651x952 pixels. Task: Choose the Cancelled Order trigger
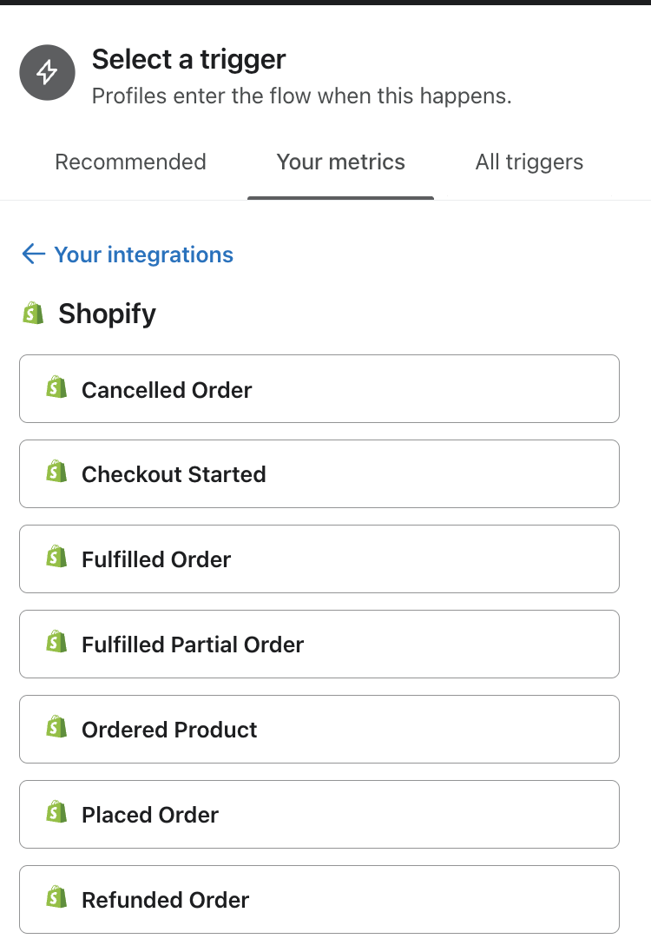tap(319, 389)
